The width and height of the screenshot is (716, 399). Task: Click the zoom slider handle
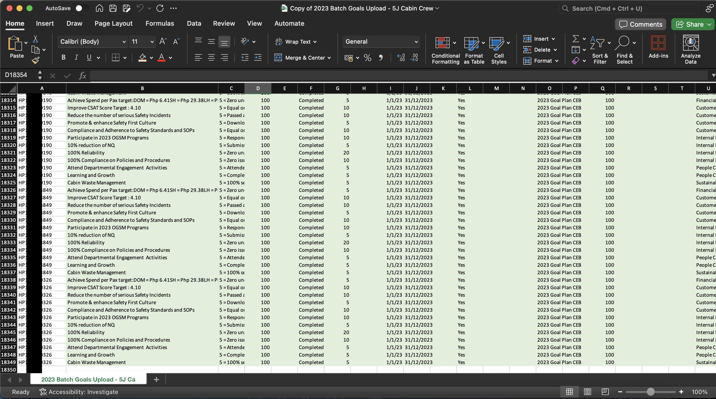pyautogui.click(x=651, y=392)
